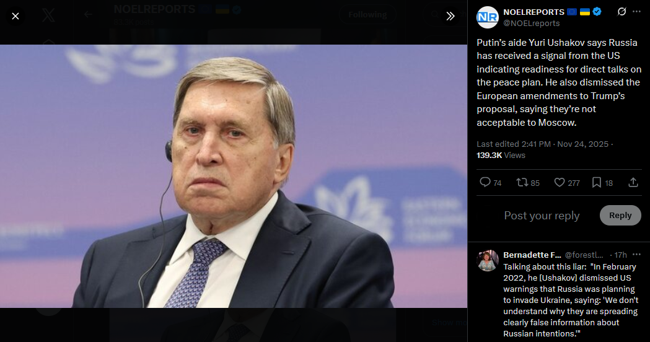This screenshot has height=342, width=650.
Task: Click the NOELREPORTS profile avatar
Action: click(x=488, y=17)
